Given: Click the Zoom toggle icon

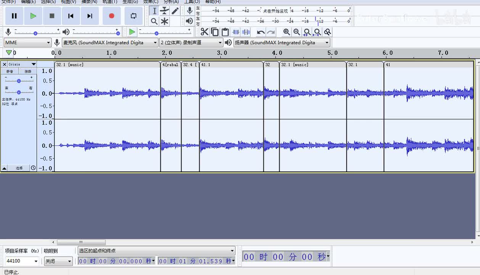Looking at the screenshot, I should [x=327, y=32].
